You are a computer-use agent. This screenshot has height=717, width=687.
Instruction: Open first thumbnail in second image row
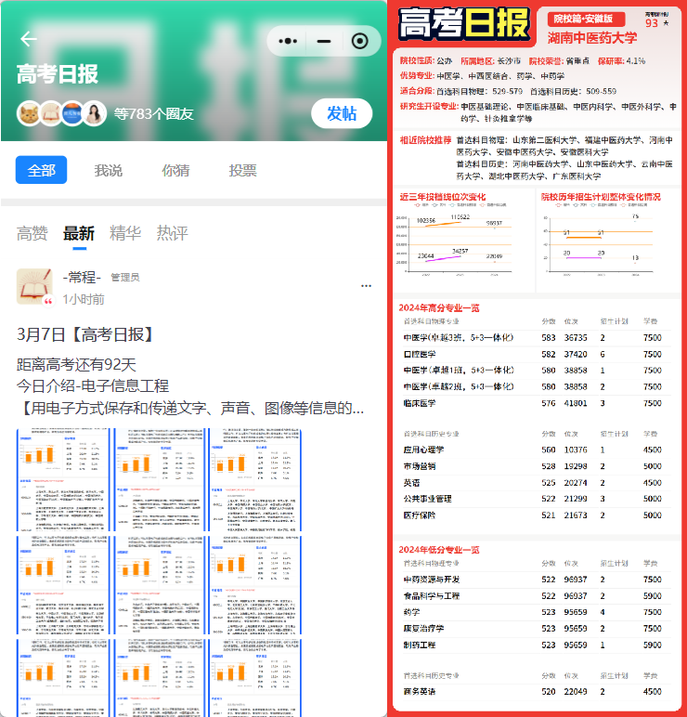63,585
